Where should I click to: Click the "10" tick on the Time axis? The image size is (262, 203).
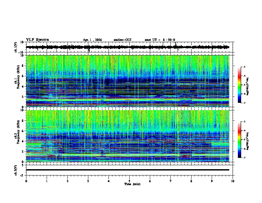233,181
